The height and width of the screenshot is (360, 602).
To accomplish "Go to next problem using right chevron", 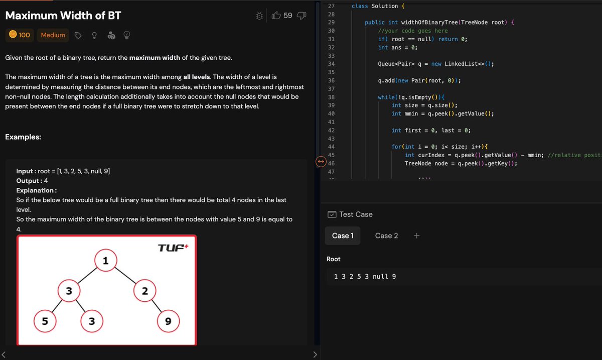I will [x=315, y=355].
